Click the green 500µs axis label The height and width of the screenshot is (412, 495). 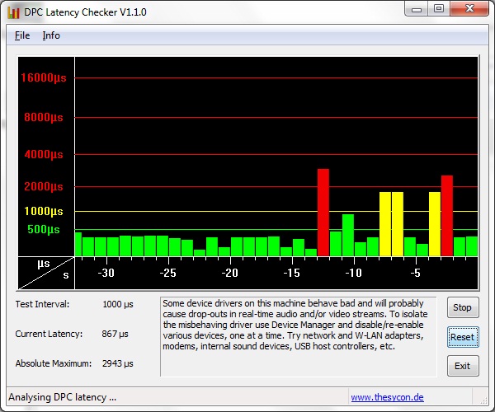tap(44, 230)
